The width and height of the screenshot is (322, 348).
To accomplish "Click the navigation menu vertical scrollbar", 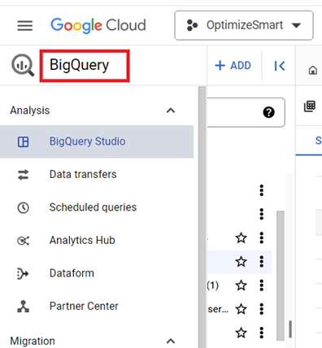I will pyautogui.click(x=202, y=217).
